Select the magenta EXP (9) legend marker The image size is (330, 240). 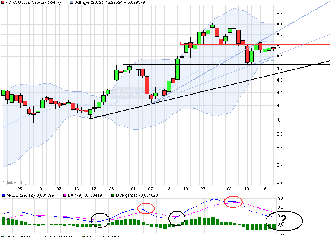click(x=64, y=195)
